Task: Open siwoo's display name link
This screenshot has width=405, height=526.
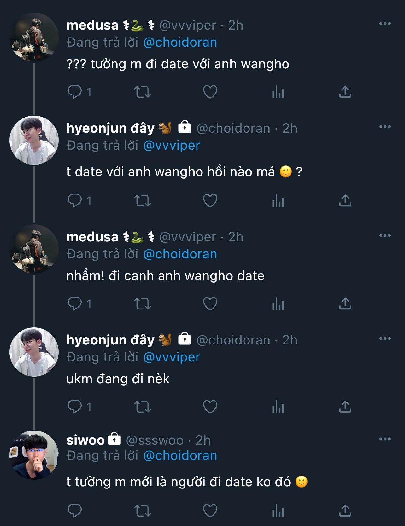Action: [x=85, y=440]
